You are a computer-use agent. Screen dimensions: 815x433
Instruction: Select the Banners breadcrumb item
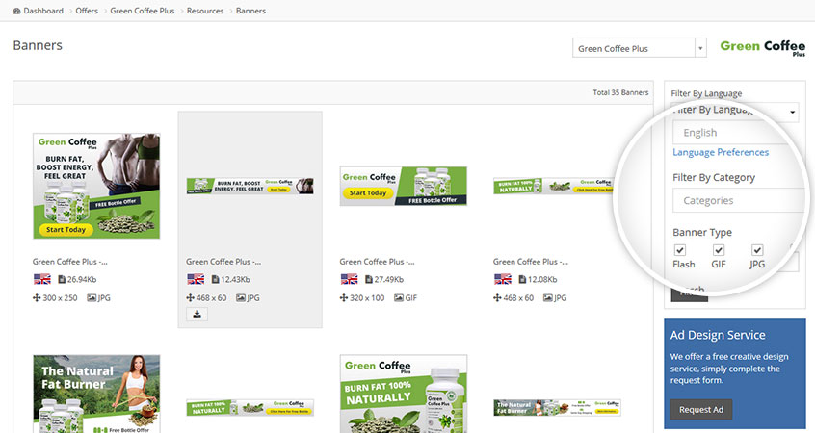(250, 11)
